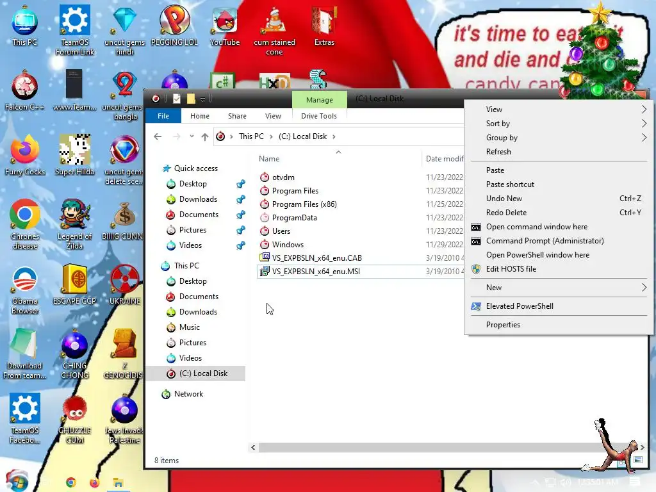Viewport: 656px width, 492px height.
Task: Click This PC in address breadcrumb
Action: 251,136
